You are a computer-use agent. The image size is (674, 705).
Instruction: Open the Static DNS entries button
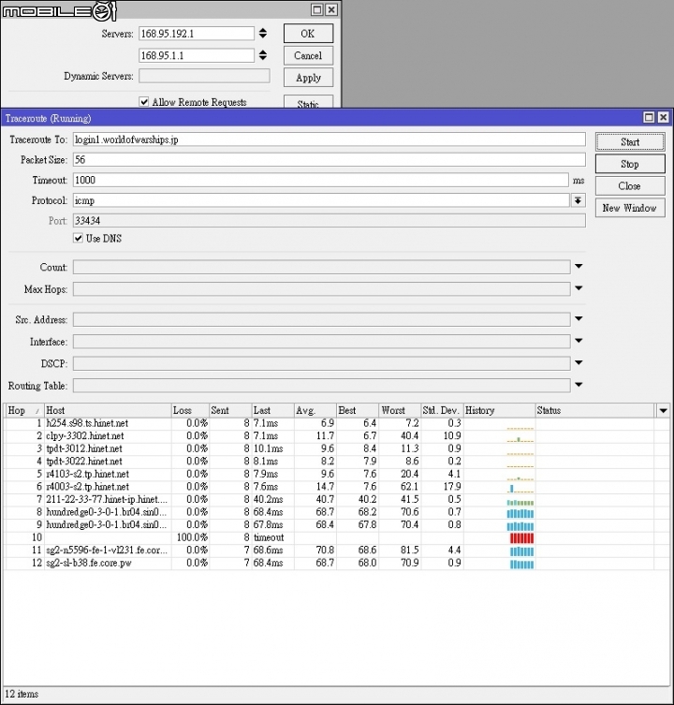coord(308,102)
